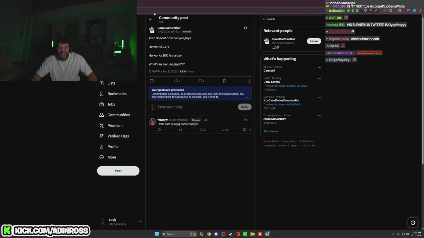Open account switcher dots next to AR
The width and height of the screenshot is (424, 238).
pyautogui.click(x=140, y=222)
